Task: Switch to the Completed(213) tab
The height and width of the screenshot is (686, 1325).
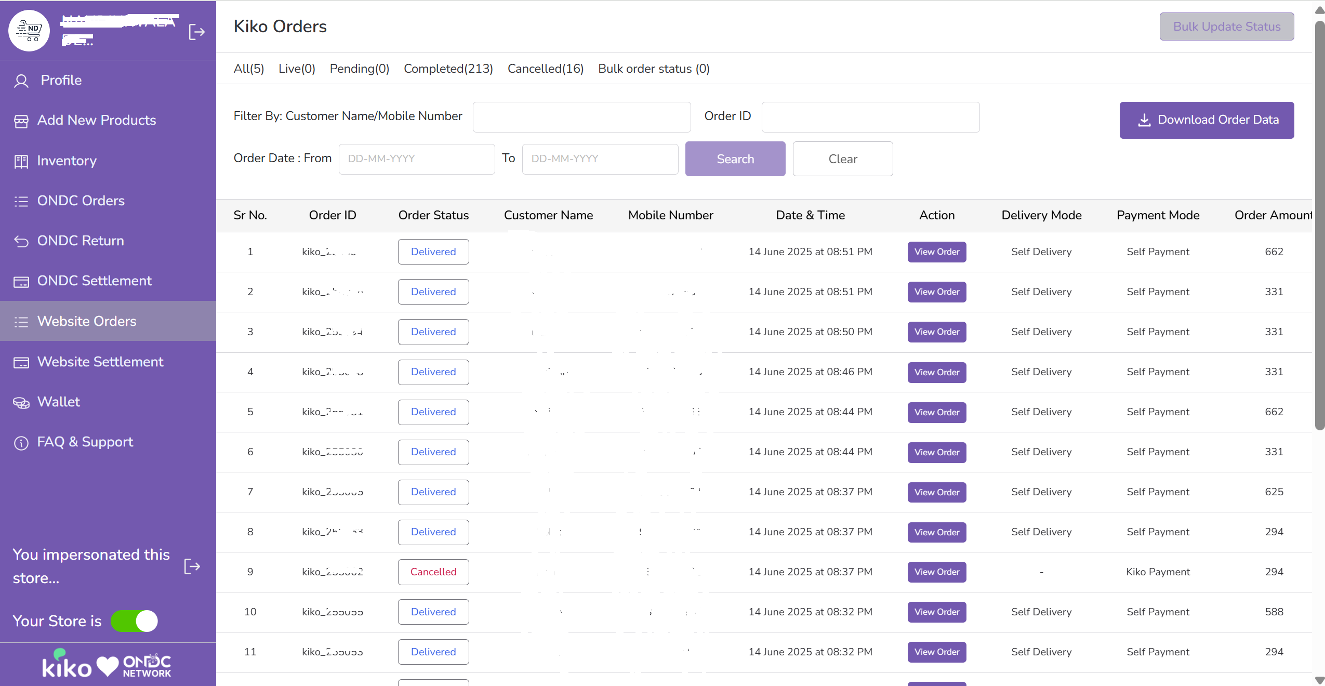Action: coord(448,68)
